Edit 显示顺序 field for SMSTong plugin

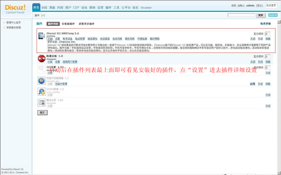pyautogui.click(x=267, y=34)
